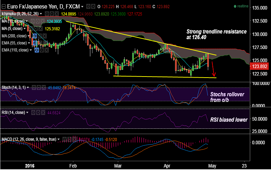Show the hidden EMA (110, close) line

click(x=37, y=50)
